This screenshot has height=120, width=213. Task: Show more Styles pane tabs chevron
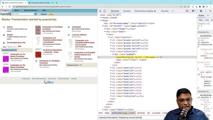[208, 15]
